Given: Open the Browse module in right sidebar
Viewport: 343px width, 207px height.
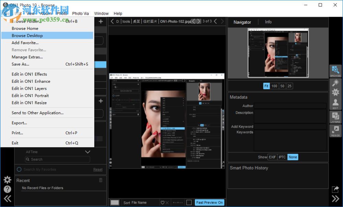Looking at the screenshot, I should pyautogui.click(x=335, y=71).
